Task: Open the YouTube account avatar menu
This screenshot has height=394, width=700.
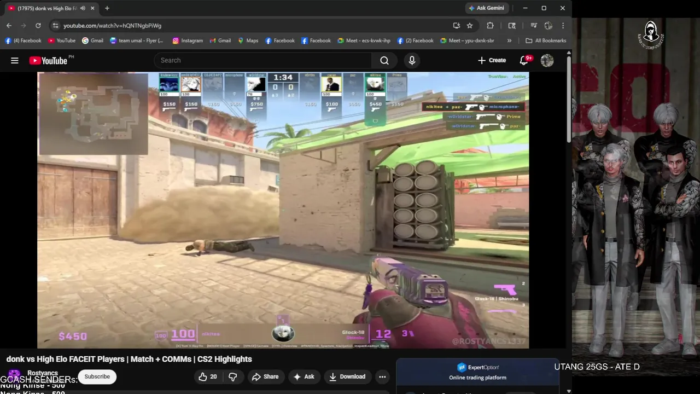Action: pos(547,60)
